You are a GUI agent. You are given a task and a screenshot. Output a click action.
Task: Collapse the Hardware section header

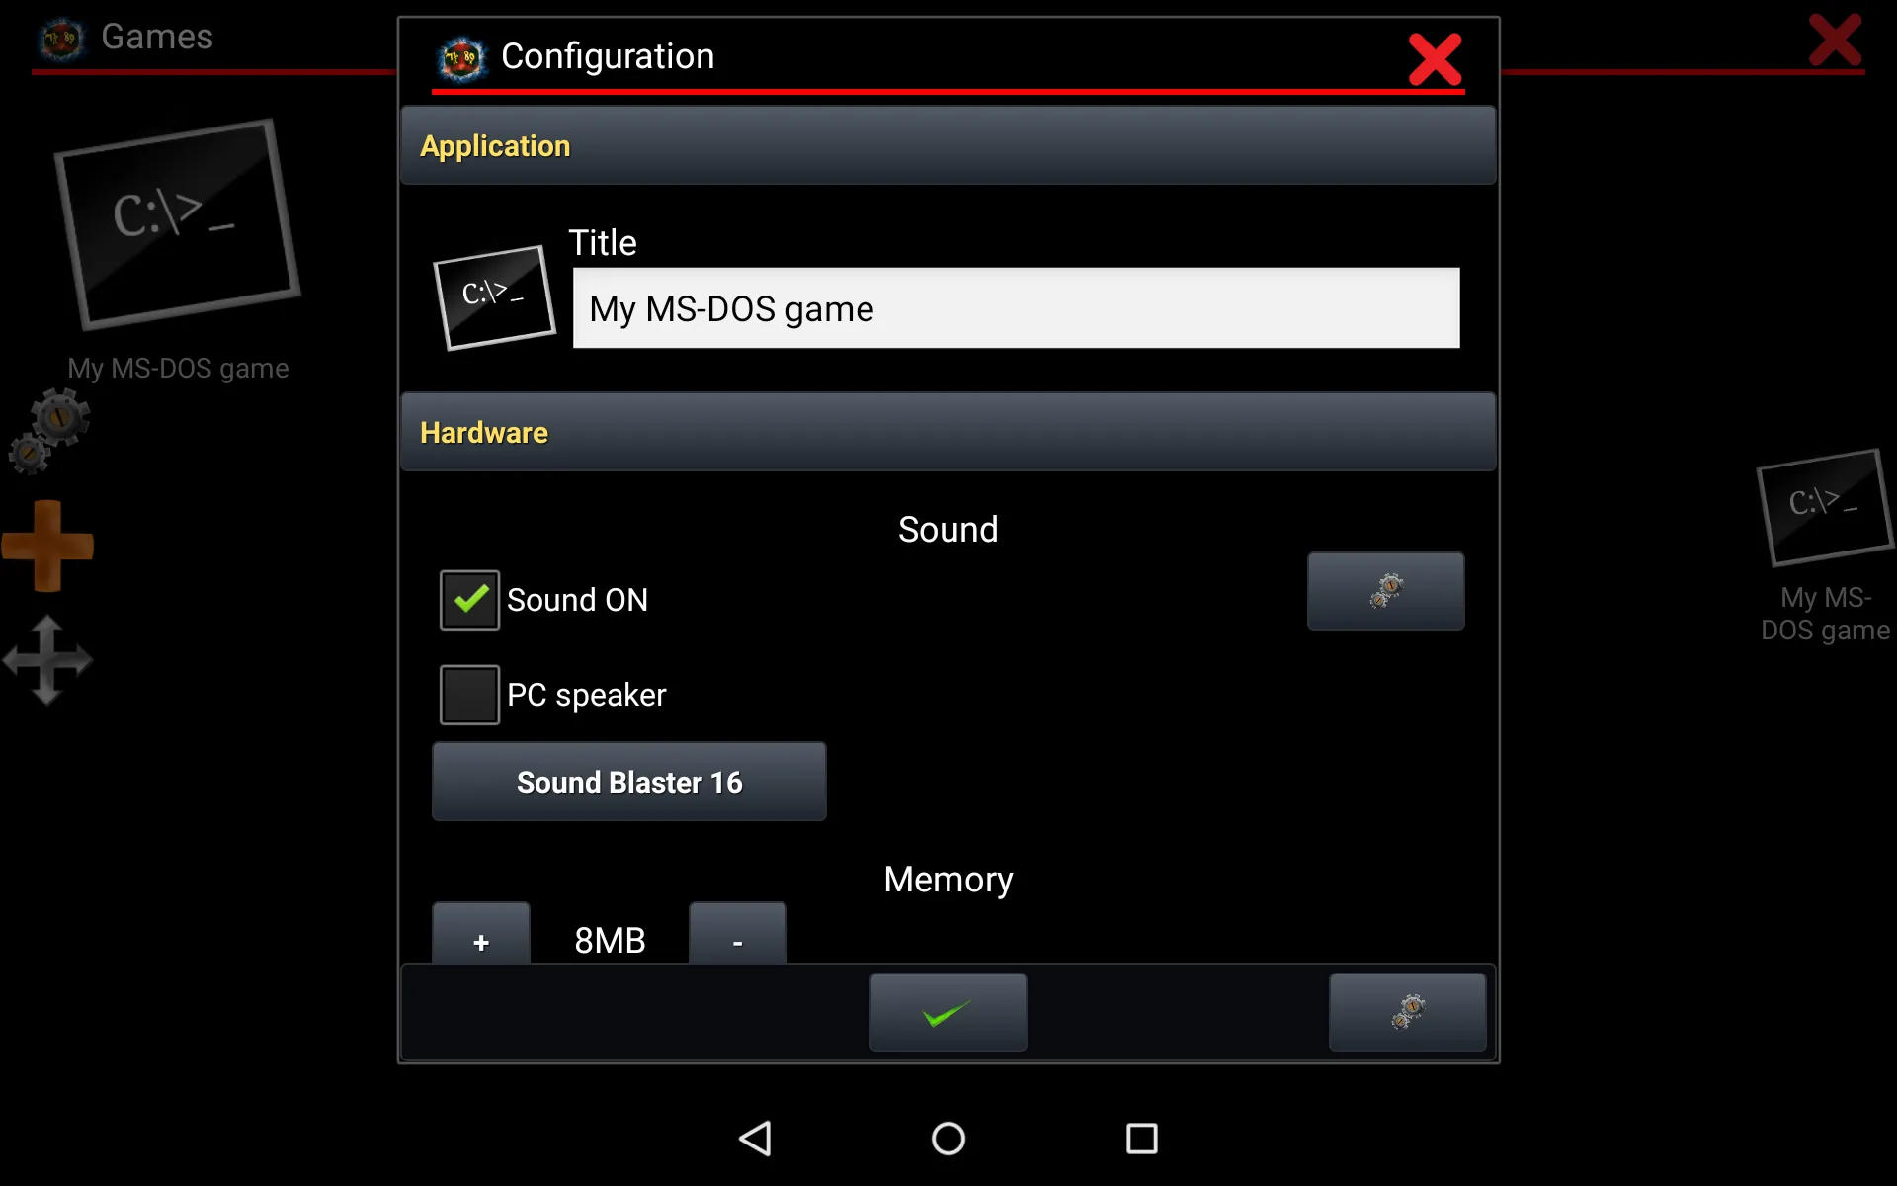pyautogui.click(x=948, y=432)
